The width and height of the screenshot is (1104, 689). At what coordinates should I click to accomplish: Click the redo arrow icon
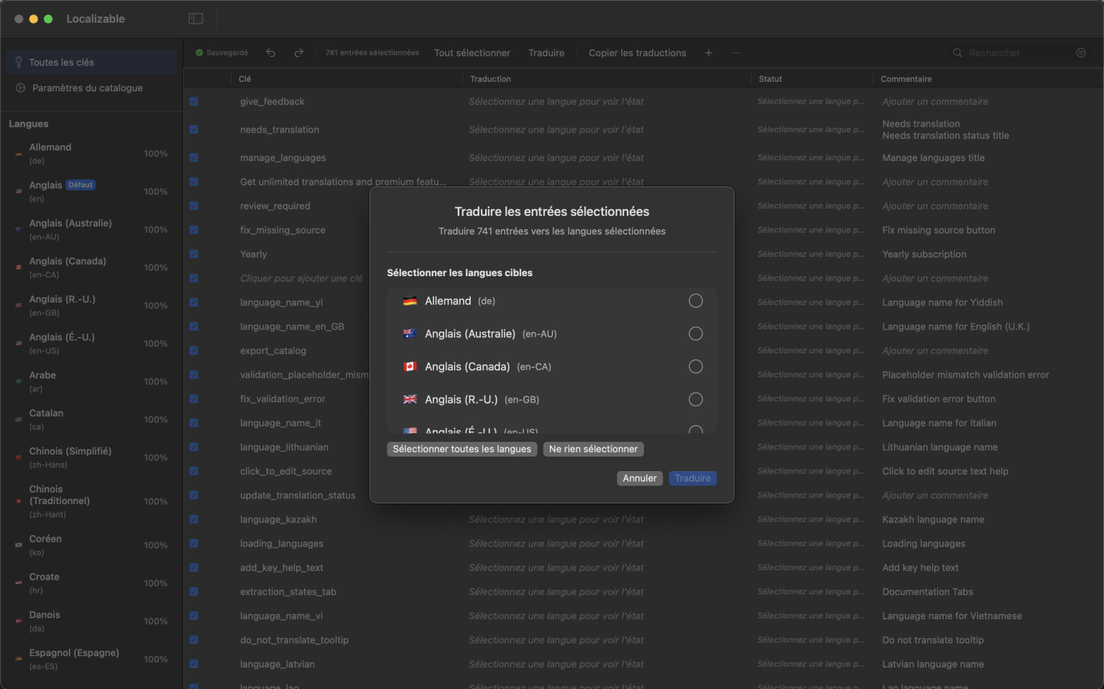[299, 53]
